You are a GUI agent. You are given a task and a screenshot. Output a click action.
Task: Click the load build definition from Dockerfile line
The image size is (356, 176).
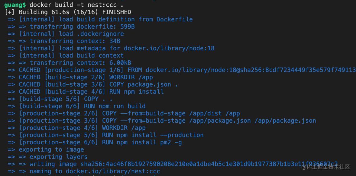[x=100, y=19]
